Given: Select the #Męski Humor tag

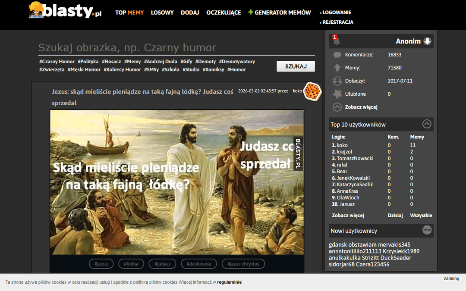Looking at the screenshot, I should point(84,69).
